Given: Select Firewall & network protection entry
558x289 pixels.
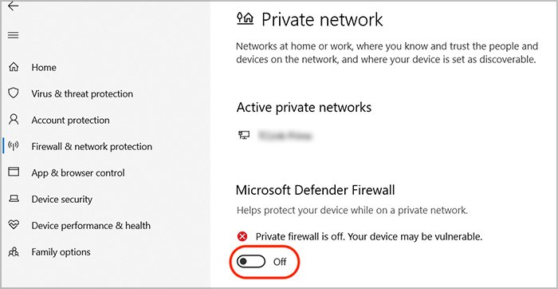Looking at the screenshot, I should click(92, 146).
